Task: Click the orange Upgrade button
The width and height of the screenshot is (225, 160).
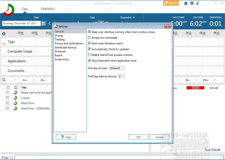Action: (171, 3)
